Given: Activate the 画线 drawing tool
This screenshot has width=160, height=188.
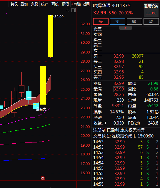Looking at the screenshot, I should coord(55,4).
